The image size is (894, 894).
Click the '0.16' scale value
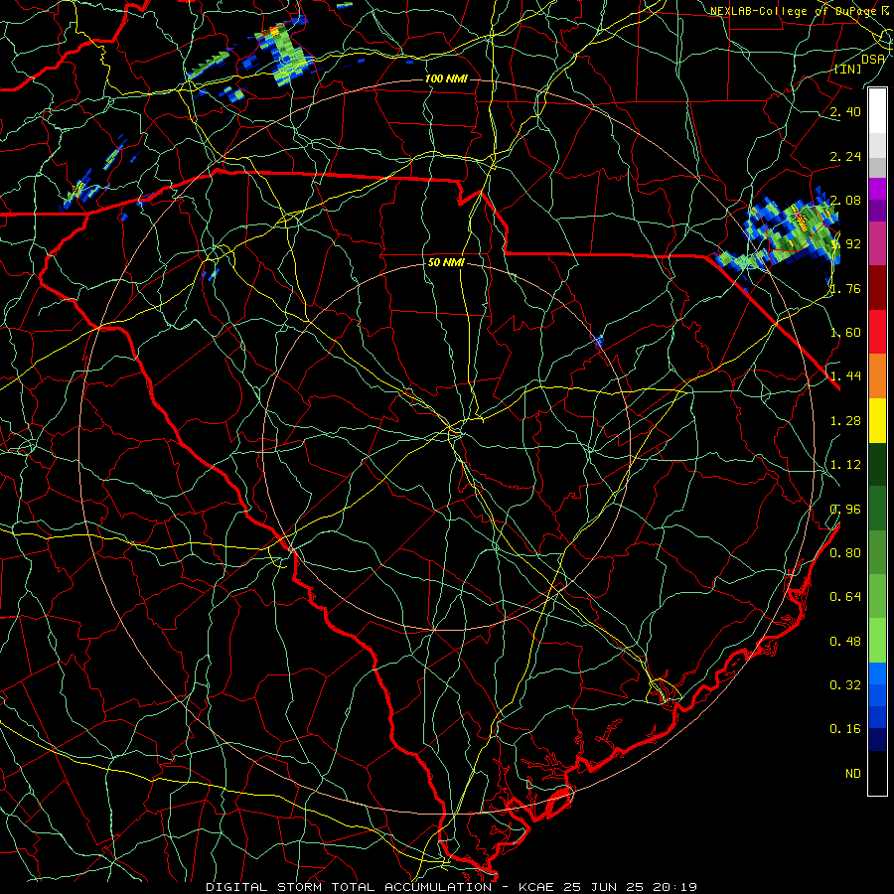pos(845,729)
